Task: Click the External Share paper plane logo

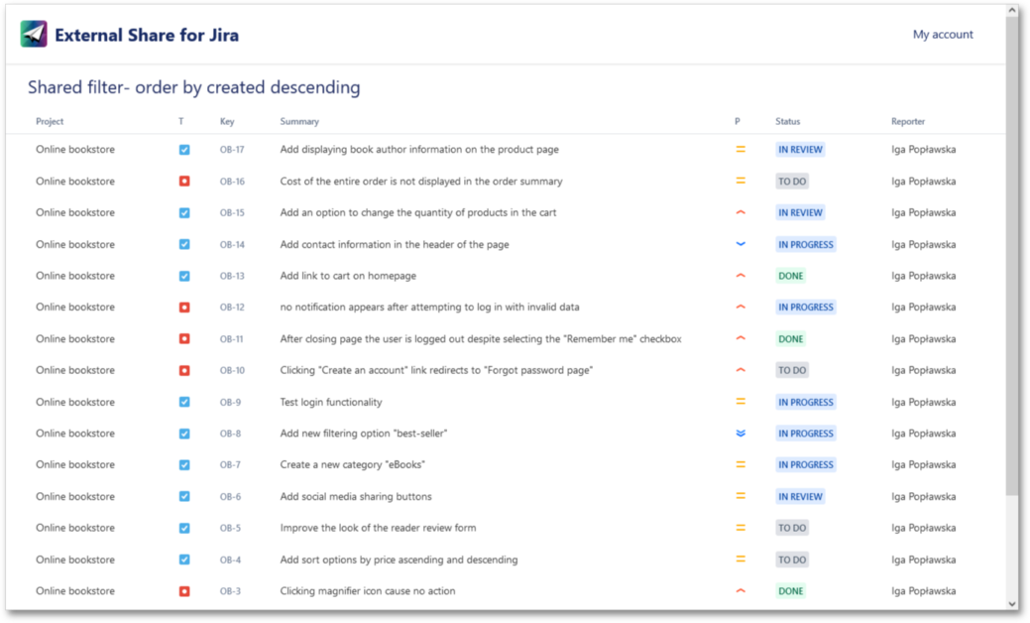Action: (x=34, y=34)
